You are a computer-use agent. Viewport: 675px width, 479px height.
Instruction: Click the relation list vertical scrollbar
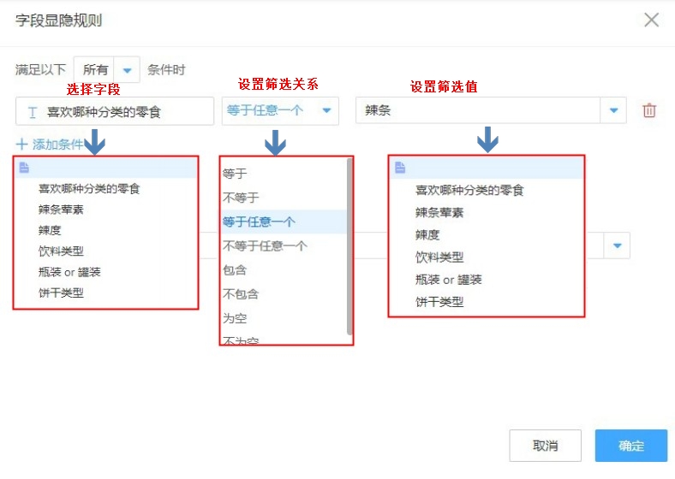[349, 248]
